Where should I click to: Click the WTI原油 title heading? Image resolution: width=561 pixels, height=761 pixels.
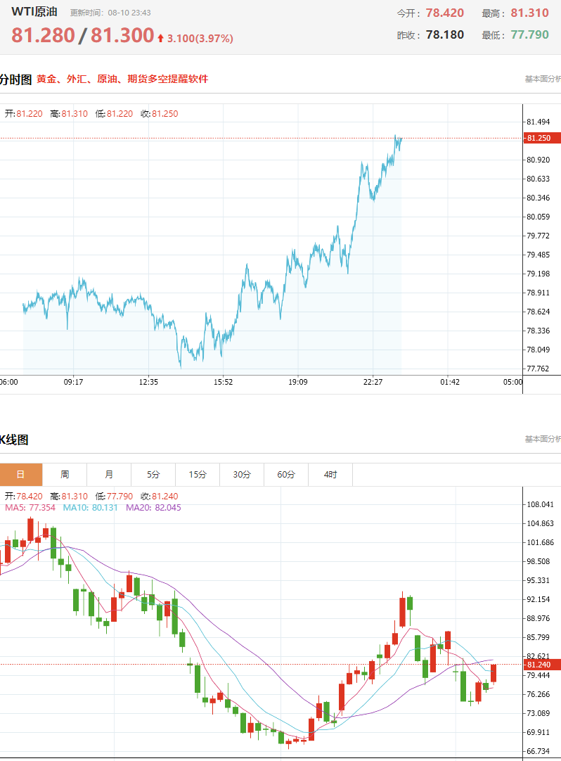(34, 11)
